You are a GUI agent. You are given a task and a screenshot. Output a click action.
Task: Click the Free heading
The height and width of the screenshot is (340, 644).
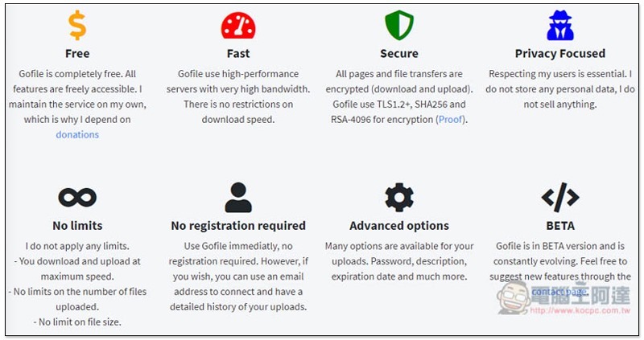click(x=77, y=54)
